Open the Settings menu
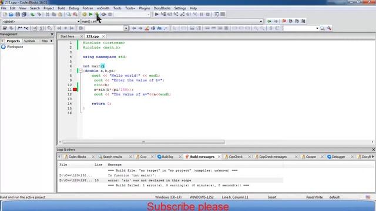 [180, 8]
